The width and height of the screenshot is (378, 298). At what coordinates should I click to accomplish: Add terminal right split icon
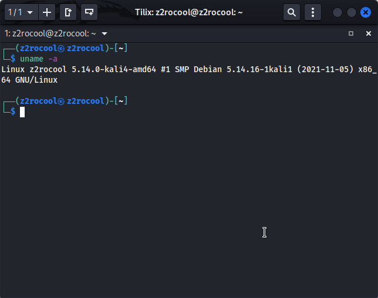tap(68, 12)
